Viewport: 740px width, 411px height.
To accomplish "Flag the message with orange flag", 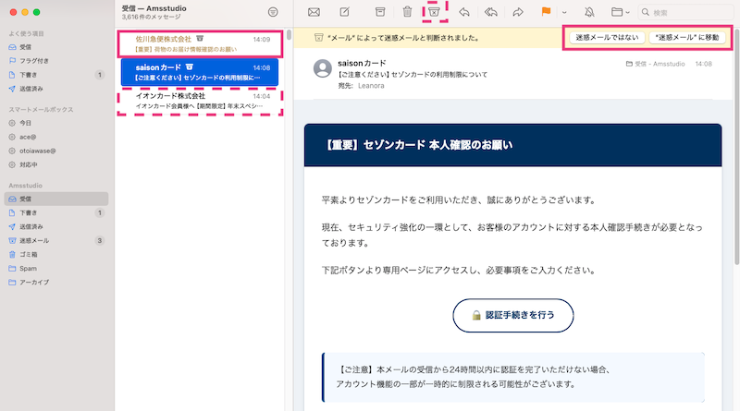I will (546, 12).
